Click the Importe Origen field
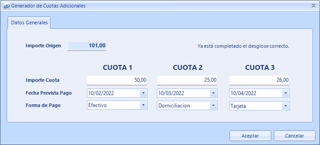Image resolution: width=320 pixels, height=145 pixels. (87, 46)
